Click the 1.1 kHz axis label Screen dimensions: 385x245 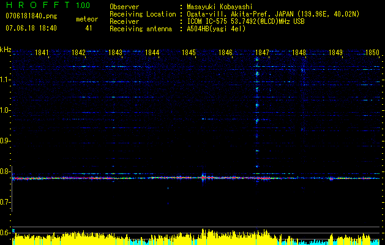tap(5, 80)
